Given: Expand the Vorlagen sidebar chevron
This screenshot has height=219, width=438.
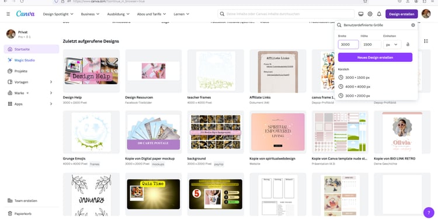Looking at the screenshot, I should (x=51, y=82).
